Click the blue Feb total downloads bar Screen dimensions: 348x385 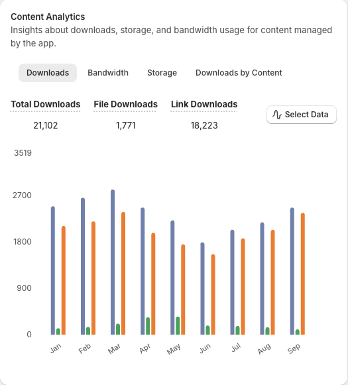[x=83, y=266]
